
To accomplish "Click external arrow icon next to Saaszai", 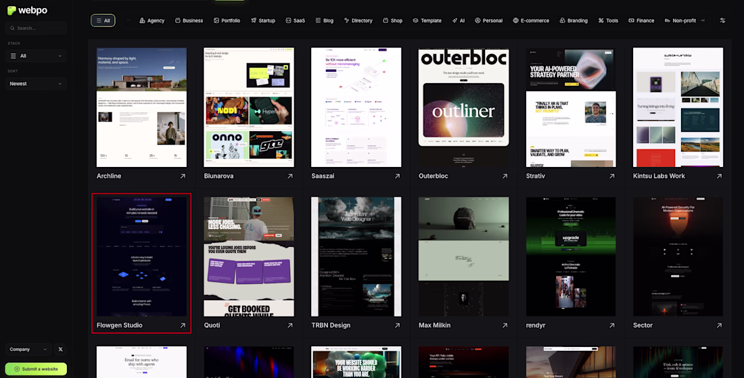I will pyautogui.click(x=397, y=176).
